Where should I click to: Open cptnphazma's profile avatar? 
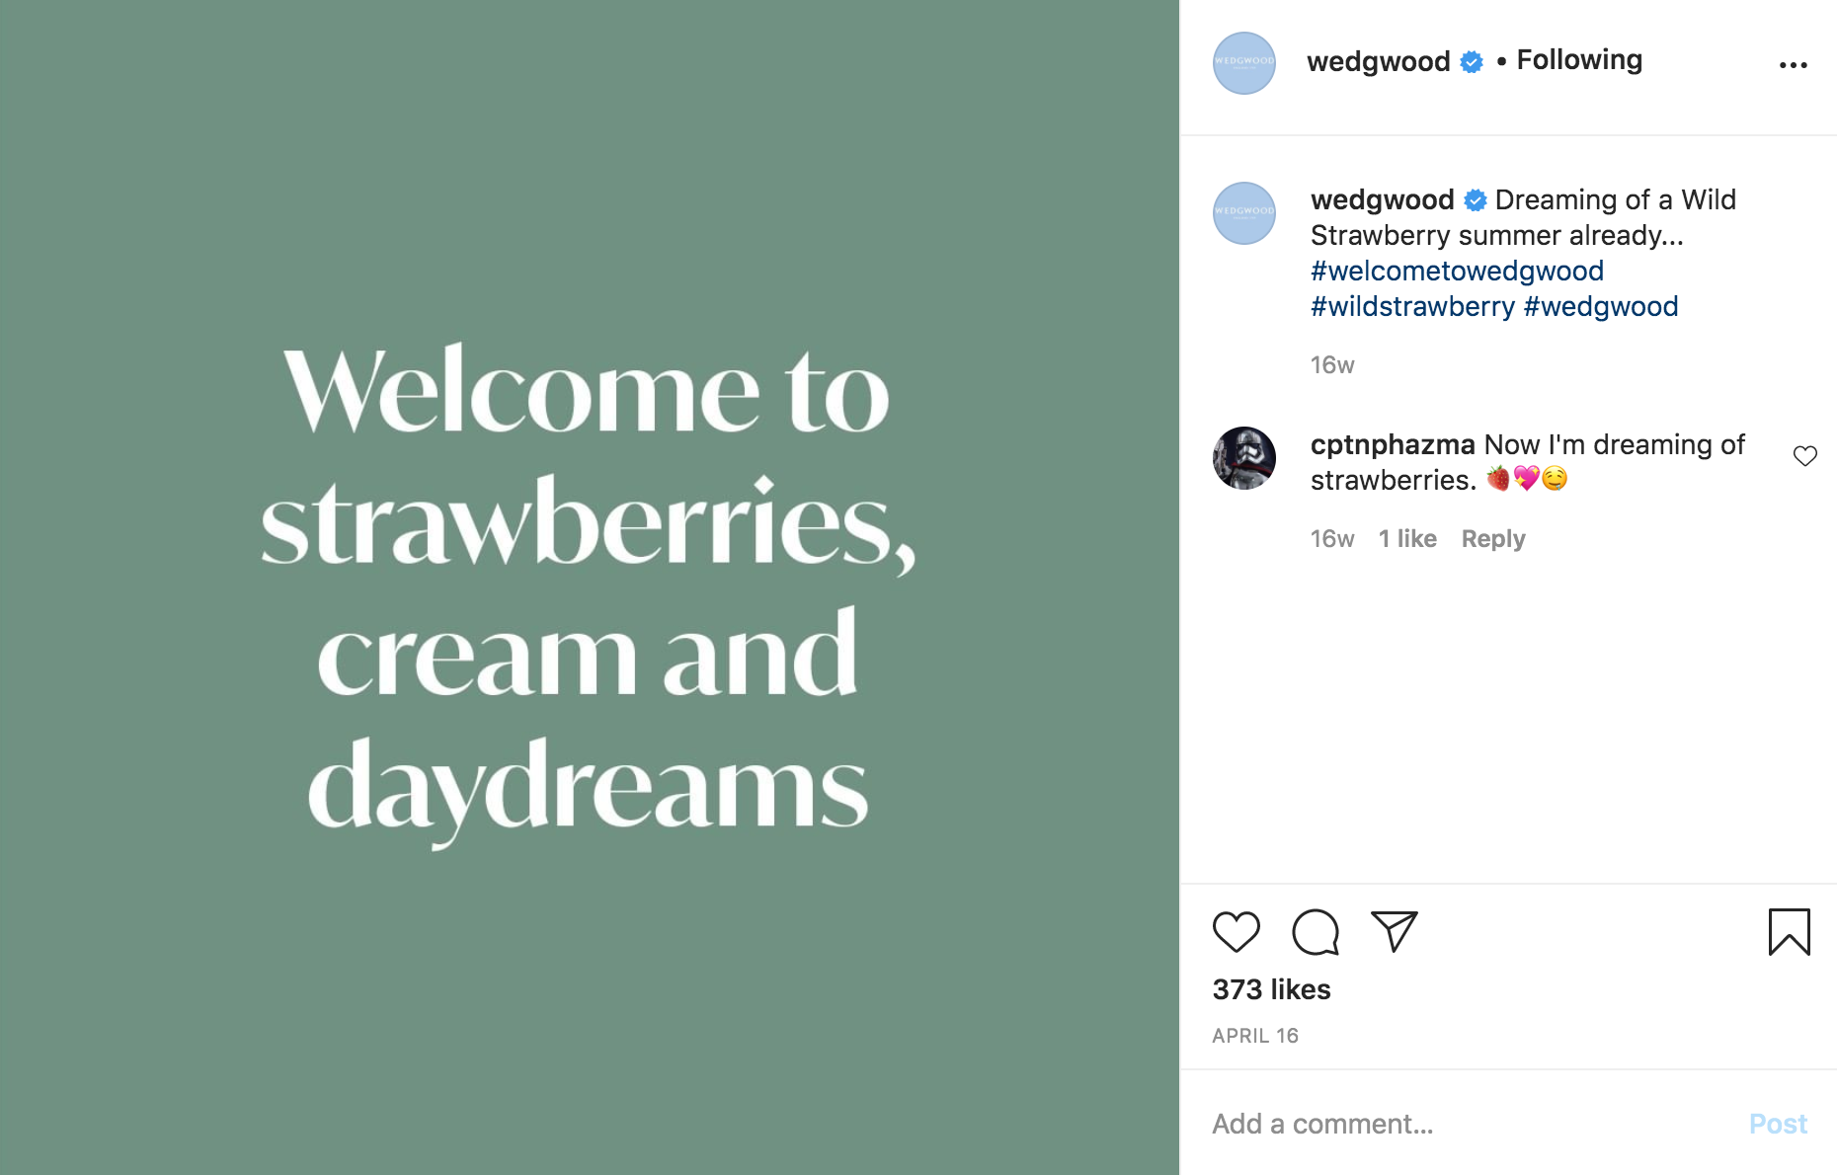pyautogui.click(x=1243, y=458)
